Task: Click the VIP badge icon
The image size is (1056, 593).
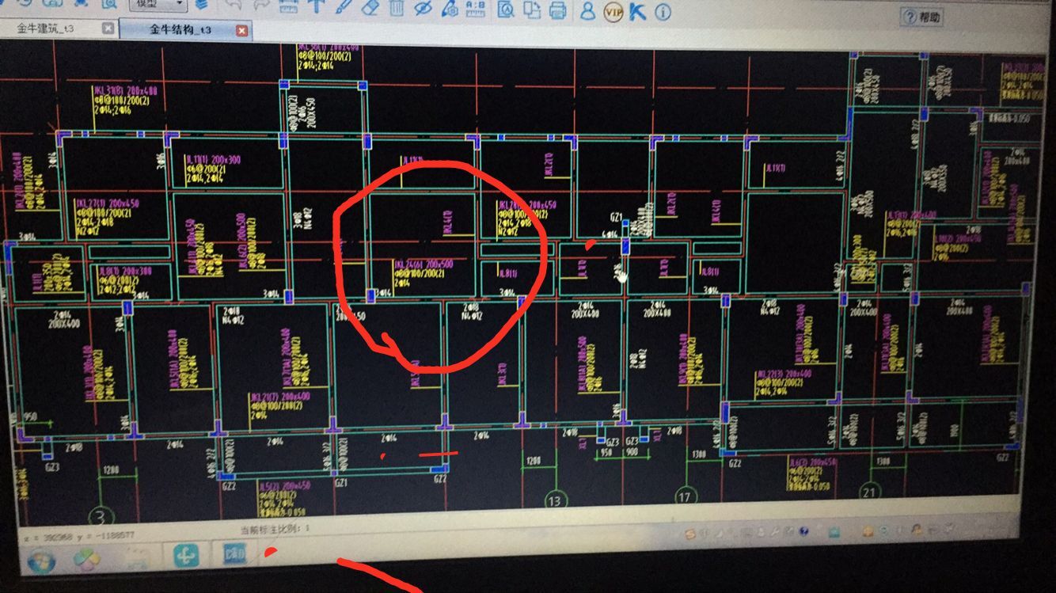Action: [613, 12]
